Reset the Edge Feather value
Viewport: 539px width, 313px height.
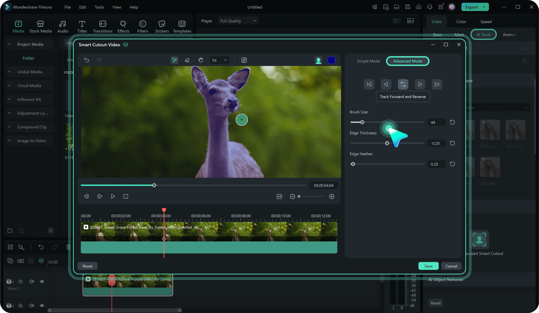pos(453,164)
